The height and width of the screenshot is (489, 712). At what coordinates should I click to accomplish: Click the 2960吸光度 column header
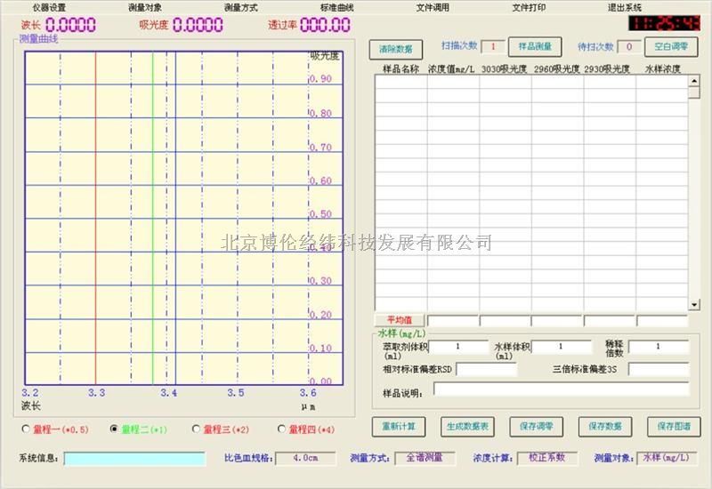(557, 69)
